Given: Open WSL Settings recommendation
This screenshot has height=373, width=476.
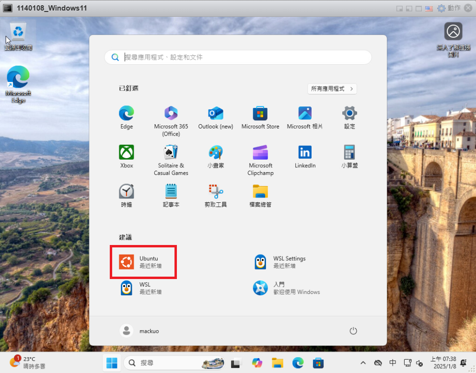Looking at the screenshot, I should (280, 262).
